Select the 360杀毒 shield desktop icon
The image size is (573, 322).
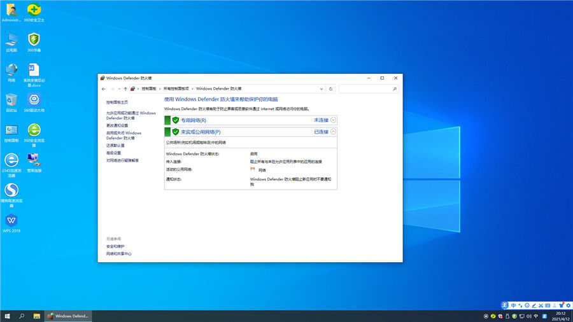pos(34,43)
